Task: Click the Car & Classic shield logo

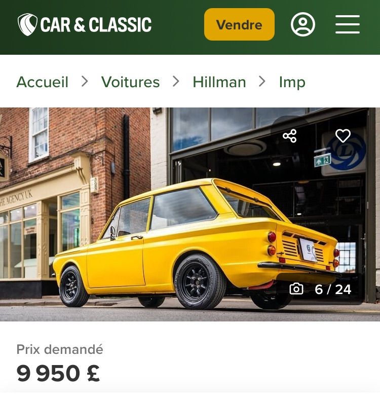Action: [28, 24]
